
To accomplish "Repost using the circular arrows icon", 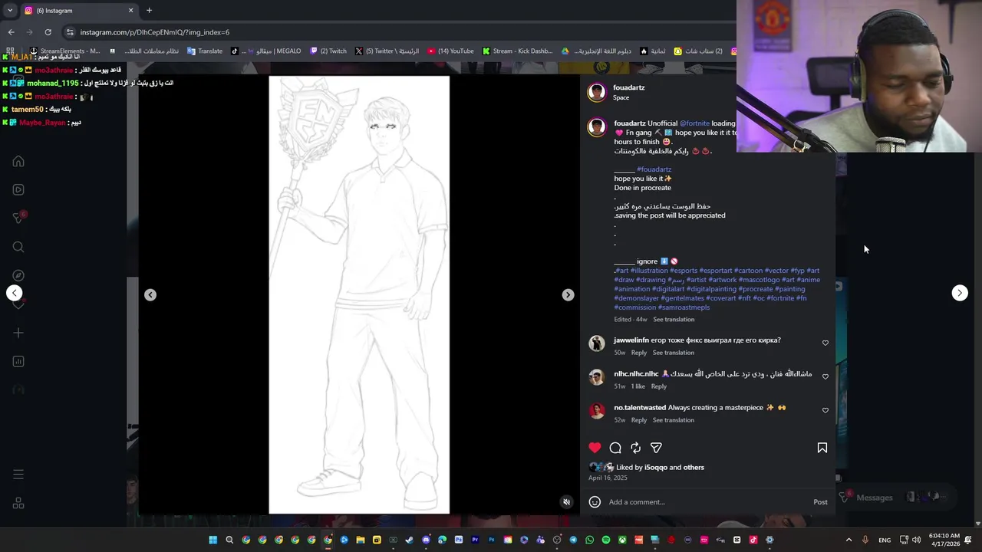I will 635,448.
